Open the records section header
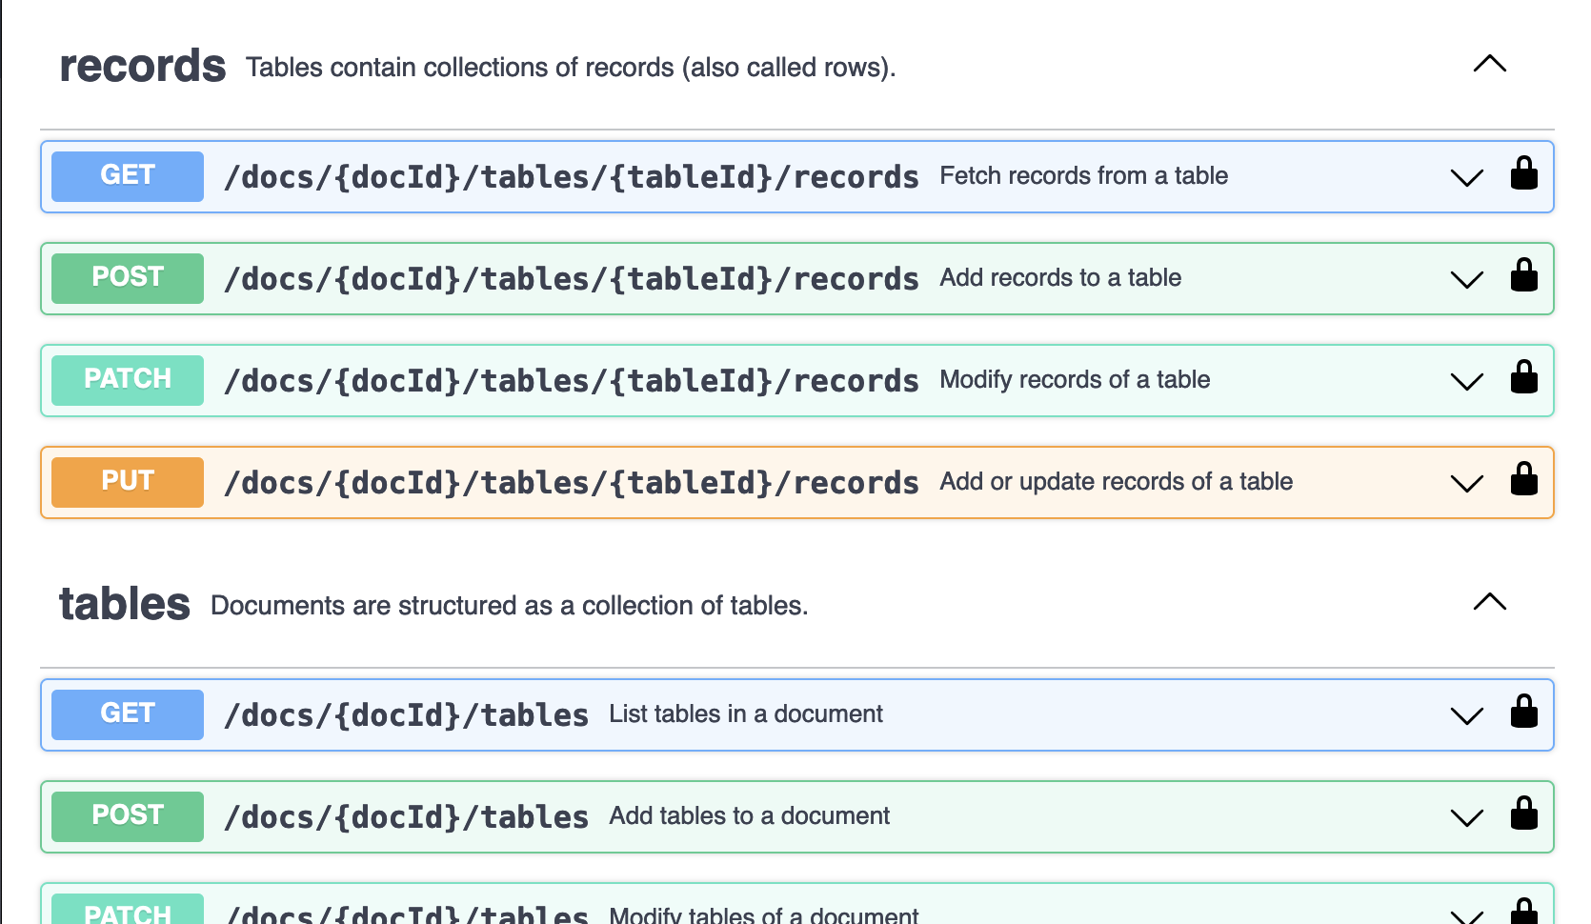This screenshot has height=924, width=1591. pyautogui.click(x=141, y=65)
